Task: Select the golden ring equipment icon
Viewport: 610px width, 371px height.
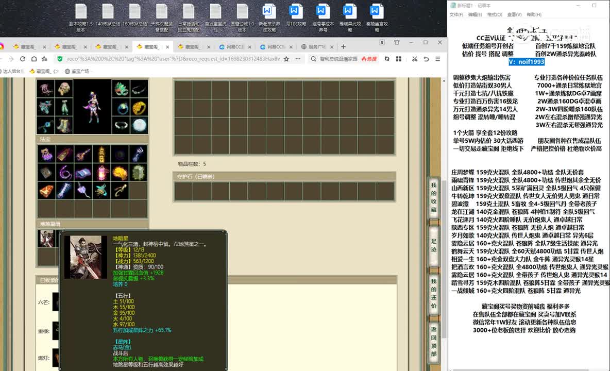Action: coord(139,107)
